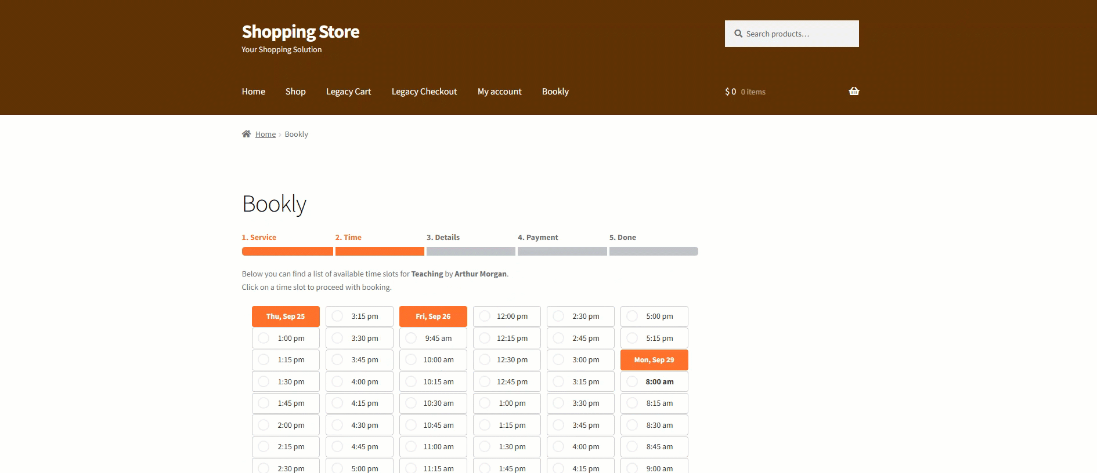Select the 5:15 pm time slot
Viewport: 1097px width, 473px height.
click(x=654, y=338)
